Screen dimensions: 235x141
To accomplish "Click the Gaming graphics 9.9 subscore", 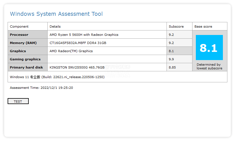I will 171,59.
